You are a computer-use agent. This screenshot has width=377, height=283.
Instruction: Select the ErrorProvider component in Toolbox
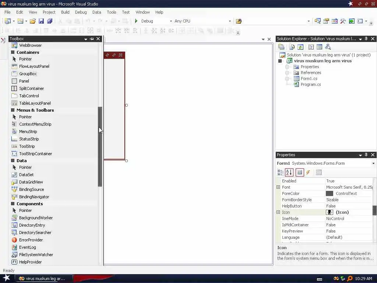point(31,240)
